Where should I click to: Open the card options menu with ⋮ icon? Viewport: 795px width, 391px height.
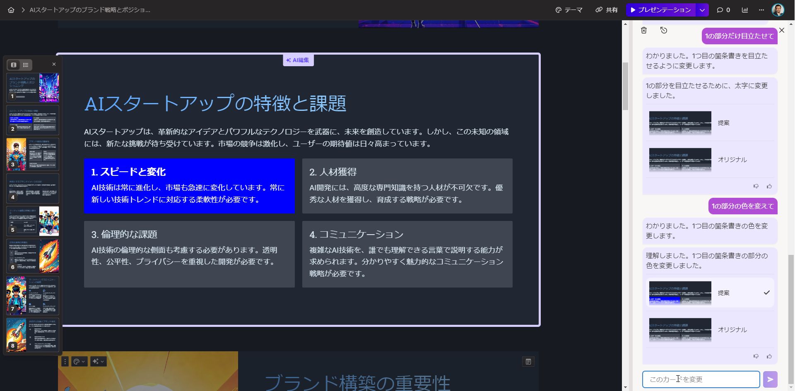pos(65,361)
